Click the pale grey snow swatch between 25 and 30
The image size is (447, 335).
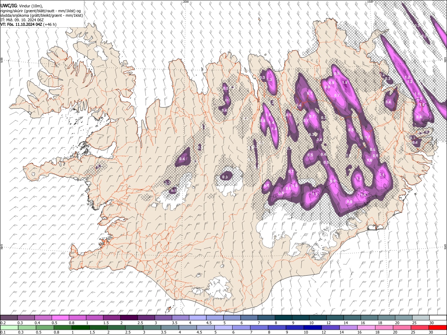[420, 318]
